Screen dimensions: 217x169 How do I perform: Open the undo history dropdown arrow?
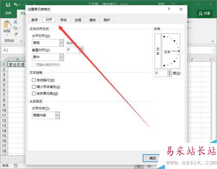pos(20,5)
